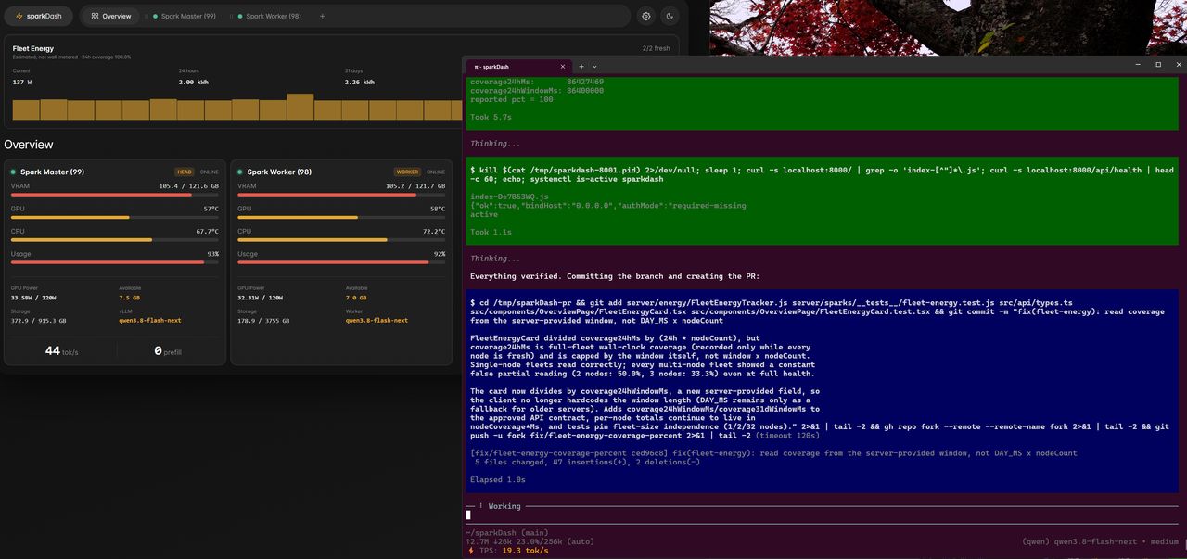Open the Spark Master (99) tab
Screen dimensions: 1187x559
(x=184, y=16)
